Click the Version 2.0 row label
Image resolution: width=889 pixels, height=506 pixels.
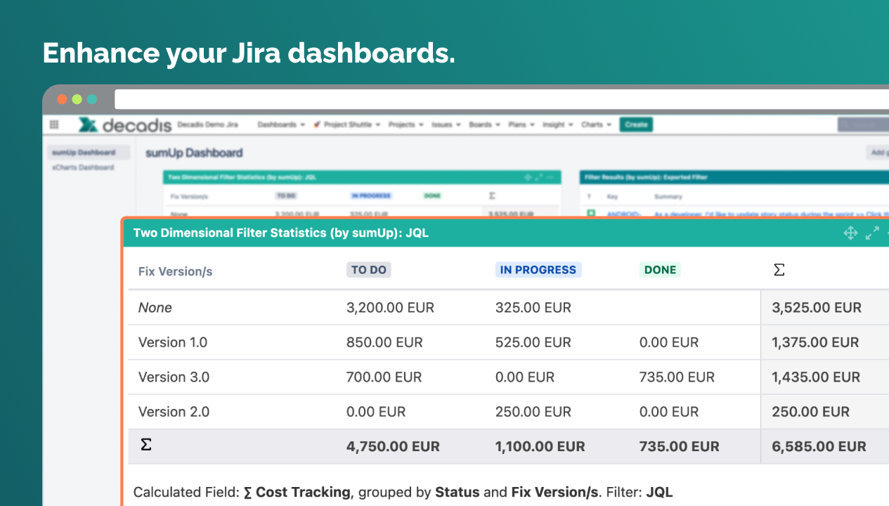(174, 412)
